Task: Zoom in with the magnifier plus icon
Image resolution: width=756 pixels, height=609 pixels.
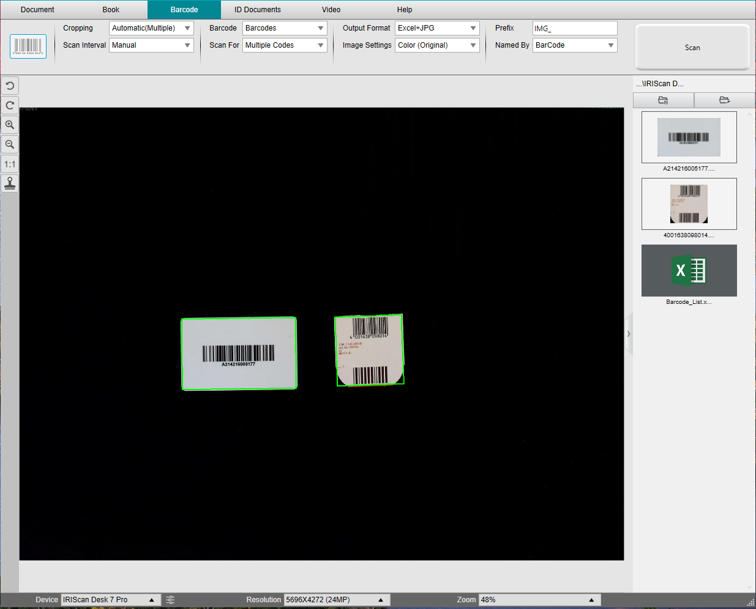Action: [10, 125]
